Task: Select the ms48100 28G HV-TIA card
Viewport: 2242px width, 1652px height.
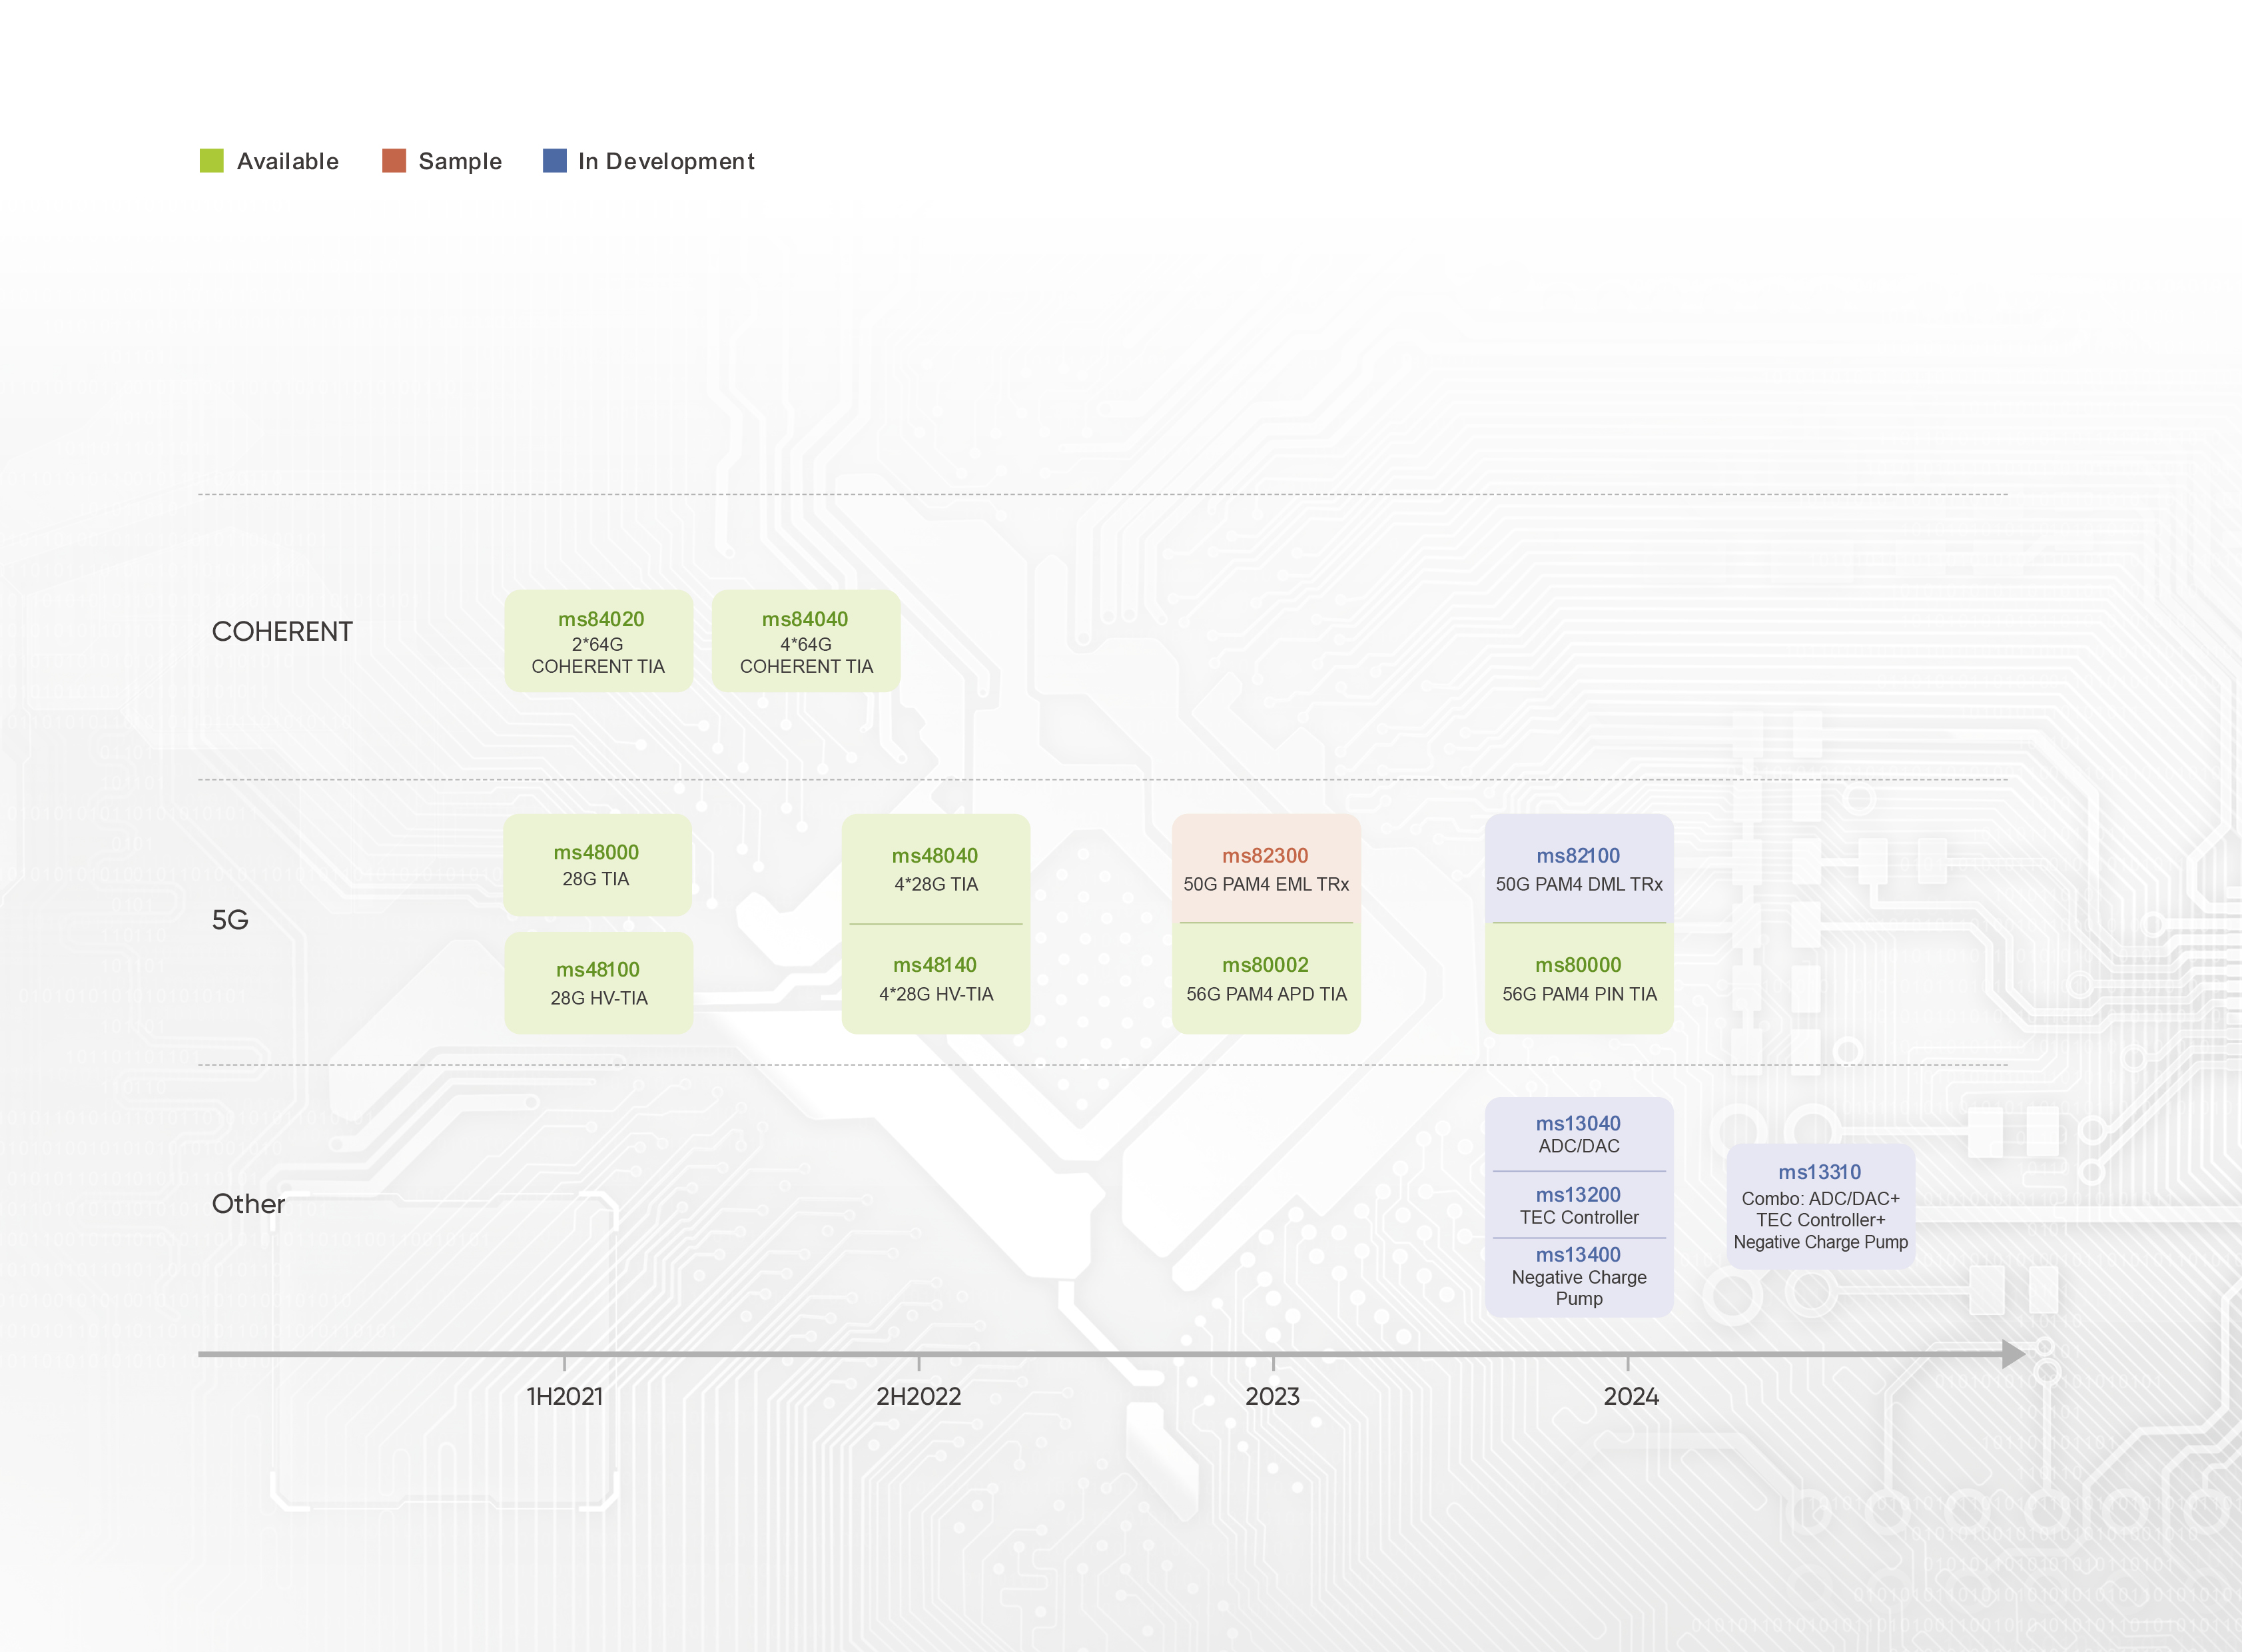Action: click(x=598, y=983)
